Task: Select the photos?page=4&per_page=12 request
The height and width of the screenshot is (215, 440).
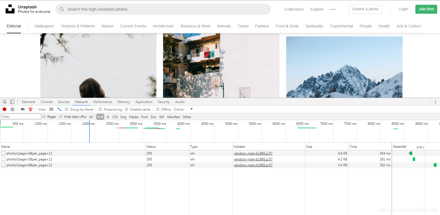Action: 29,153
